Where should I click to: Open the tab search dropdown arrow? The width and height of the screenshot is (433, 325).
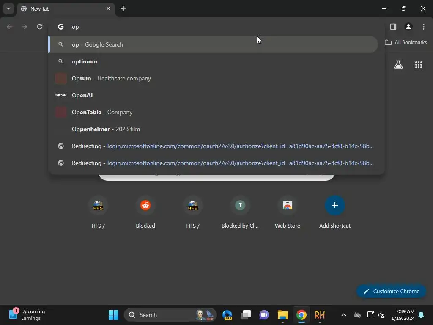8,8
